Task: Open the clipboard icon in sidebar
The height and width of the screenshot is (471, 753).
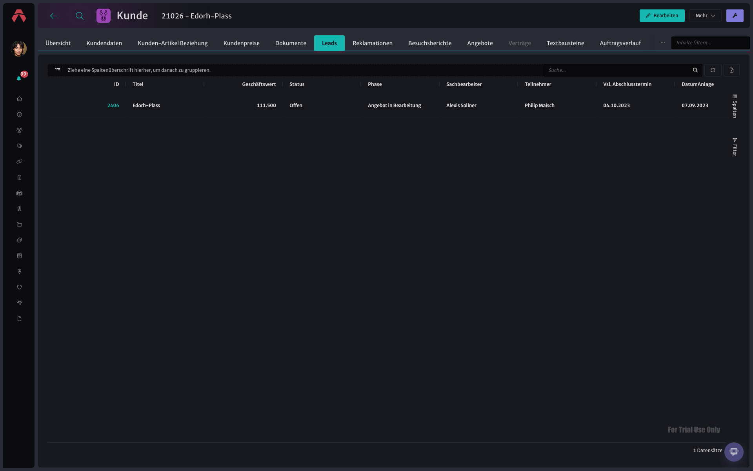Action: (x=19, y=177)
